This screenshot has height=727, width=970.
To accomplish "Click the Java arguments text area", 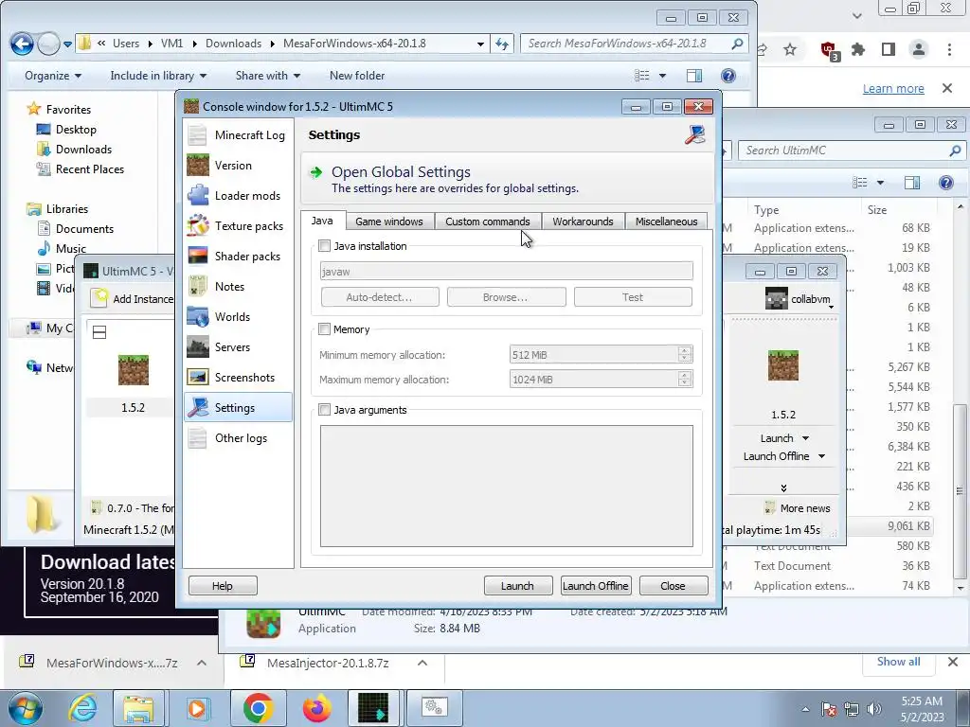I will click(507, 486).
